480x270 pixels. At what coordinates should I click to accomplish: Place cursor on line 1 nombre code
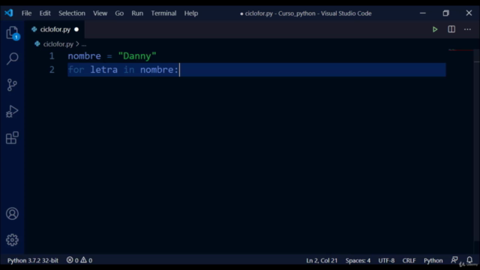pyautogui.click(x=84, y=56)
